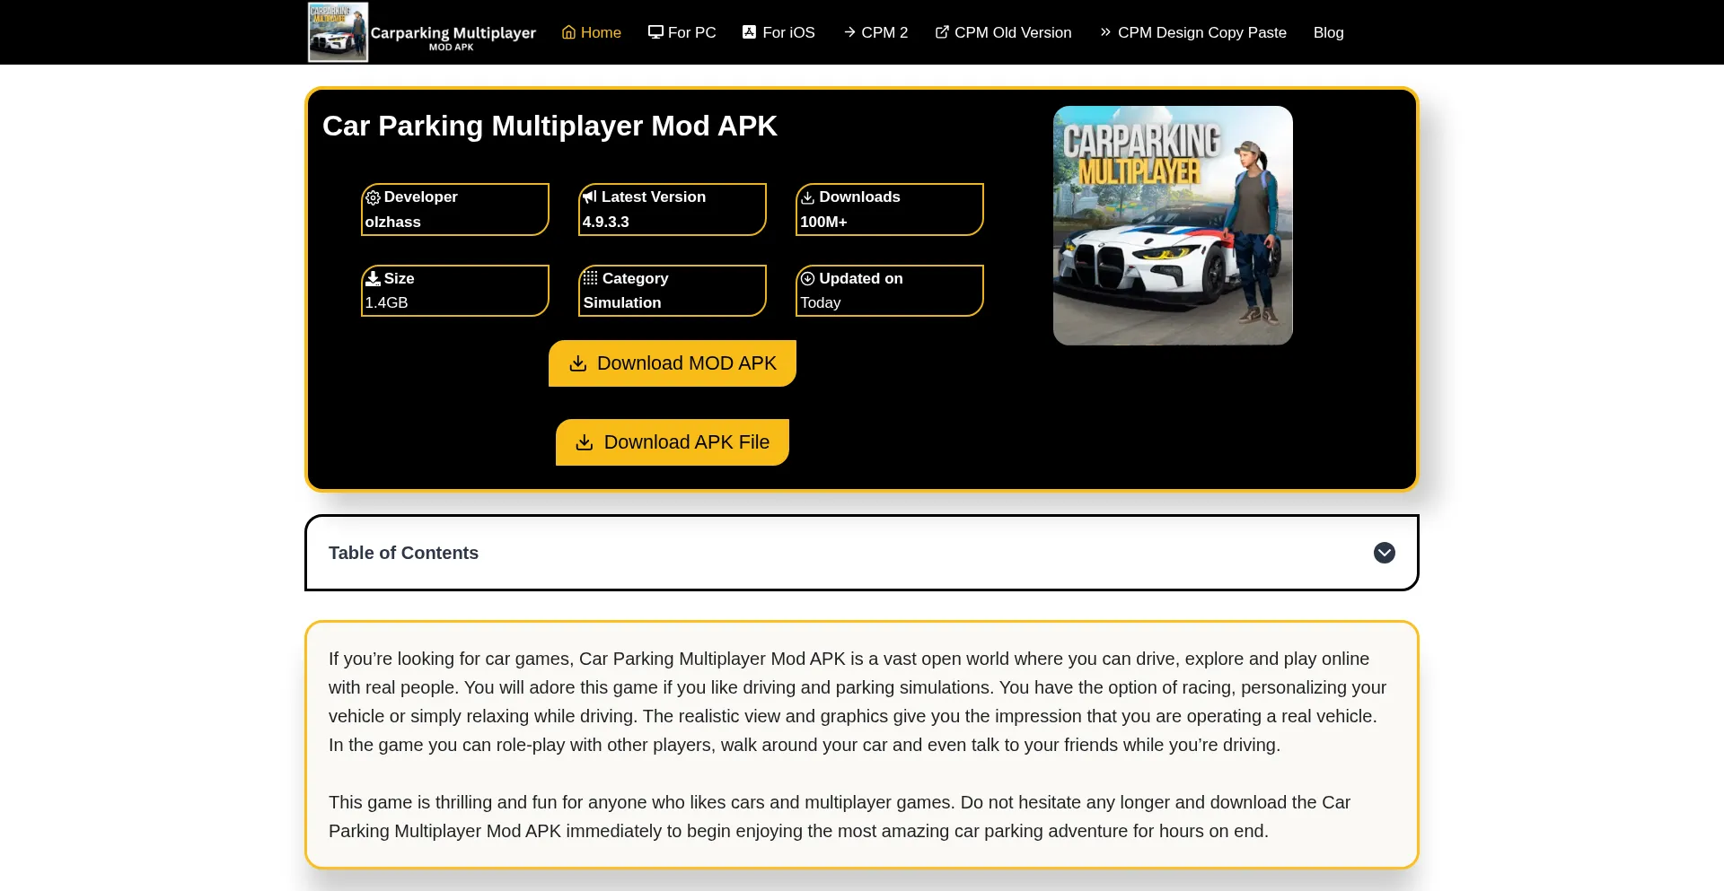Click the download icon in Download APK File
Image resolution: width=1724 pixels, height=891 pixels.
click(585, 442)
